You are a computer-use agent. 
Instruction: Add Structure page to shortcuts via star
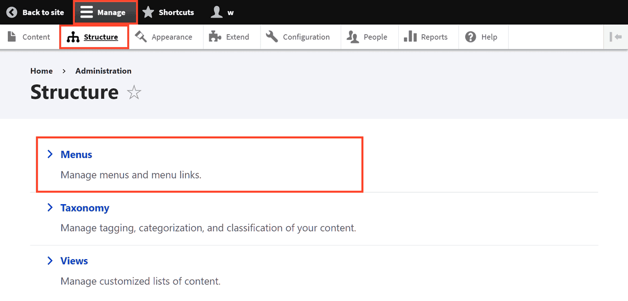coord(134,93)
